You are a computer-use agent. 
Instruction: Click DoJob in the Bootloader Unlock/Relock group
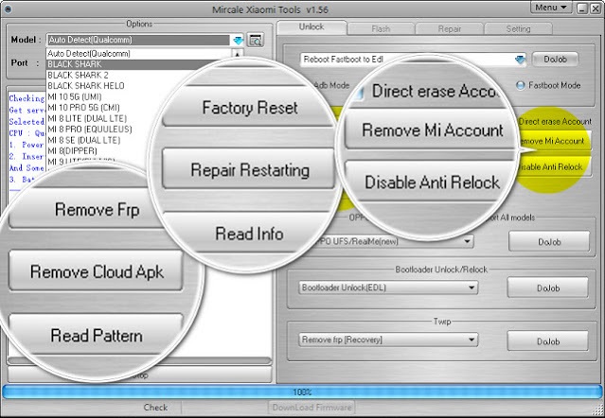click(548, 287)
